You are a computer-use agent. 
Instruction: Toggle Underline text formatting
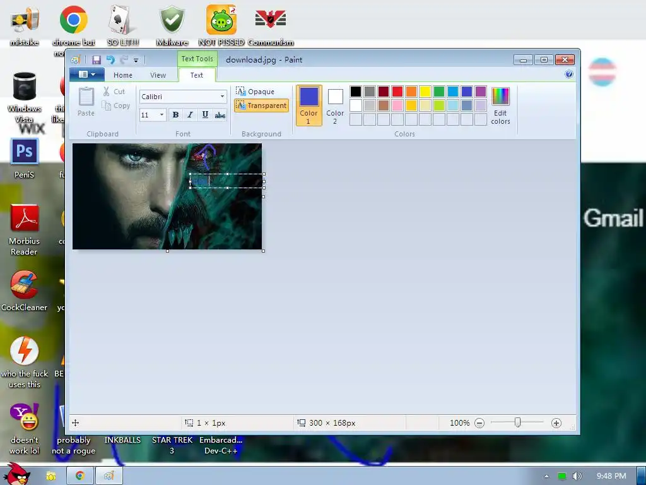(x=205, y=115)
